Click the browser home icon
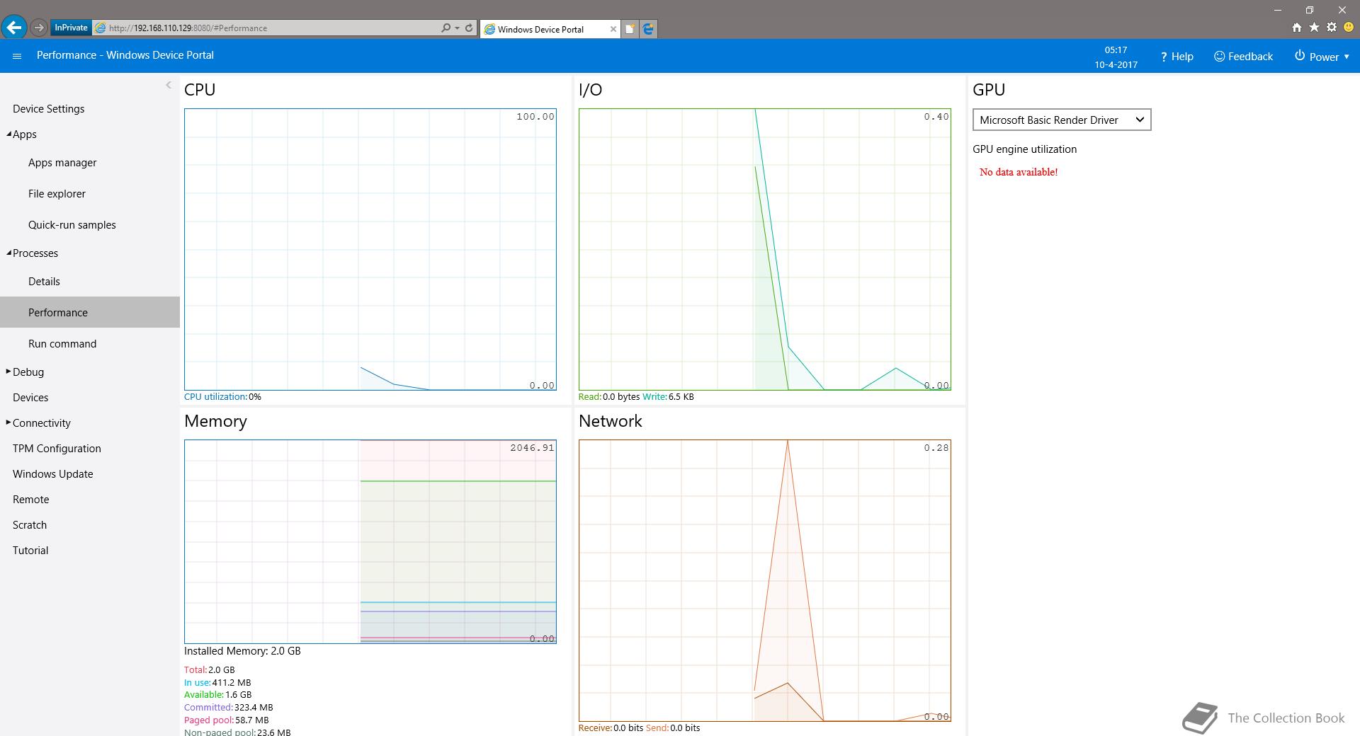 pyautogui.click(x=1296, y=28)
